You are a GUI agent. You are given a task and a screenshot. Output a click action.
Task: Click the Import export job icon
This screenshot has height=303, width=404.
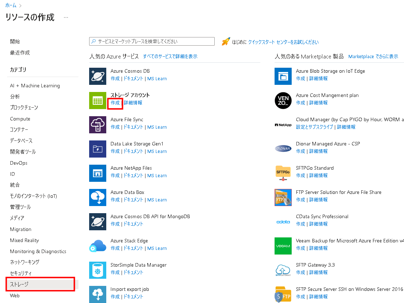pyautogui.click(x=98, y=294)
